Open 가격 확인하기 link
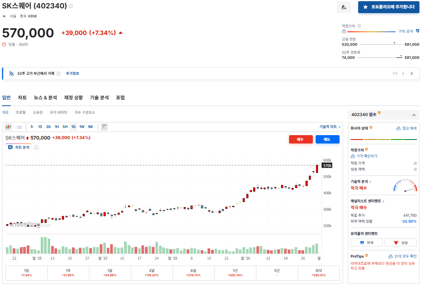 [364, 156]
